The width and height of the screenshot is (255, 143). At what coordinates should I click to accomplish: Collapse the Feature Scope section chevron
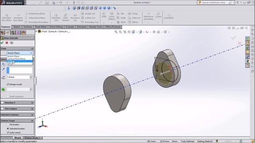click(32, 121)
